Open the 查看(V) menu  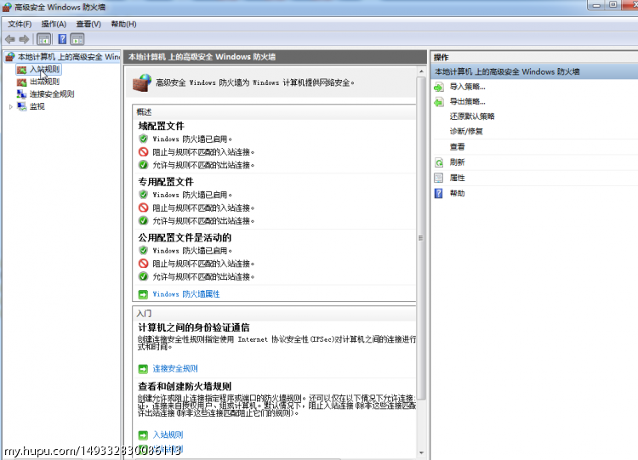point(88,24)
